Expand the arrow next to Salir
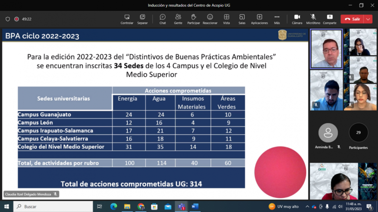 point(368,19)
